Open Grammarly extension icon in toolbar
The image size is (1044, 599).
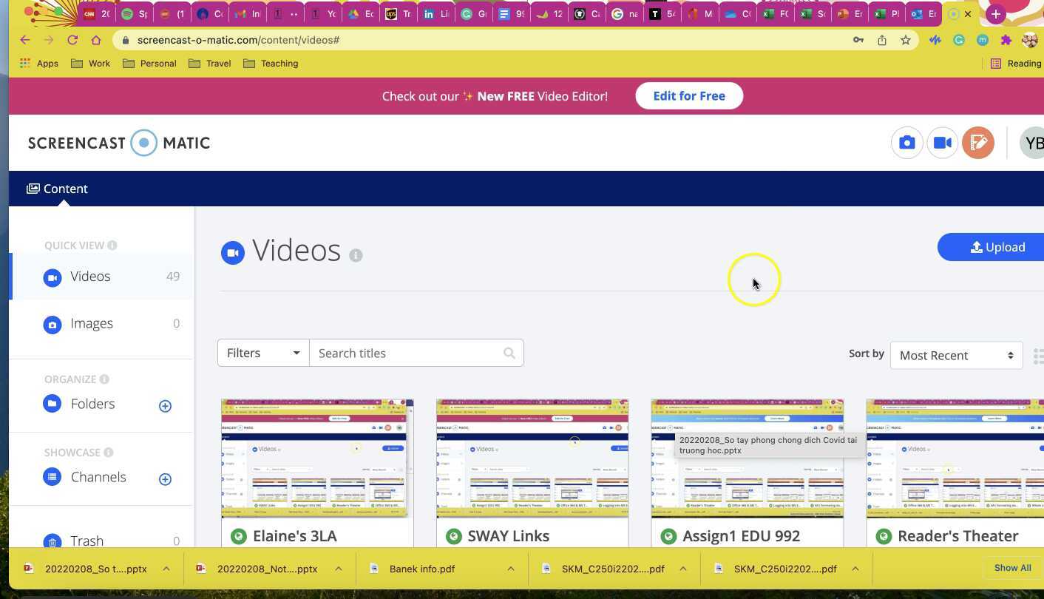(959, 40)
